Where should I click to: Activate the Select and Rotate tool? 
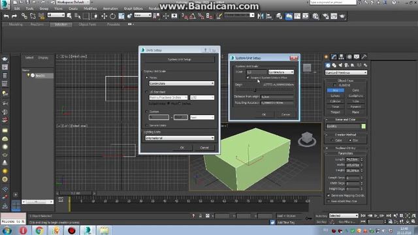112,16
